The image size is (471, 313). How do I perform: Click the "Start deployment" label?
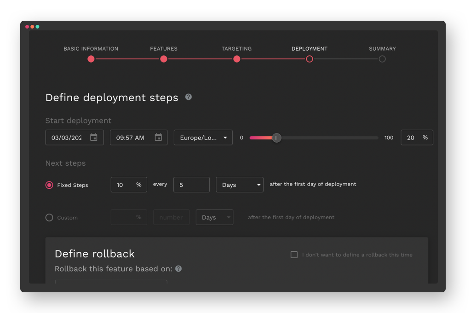pos(78,121)
